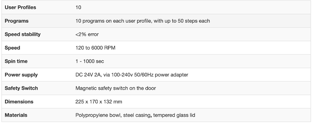Select the <2% error value
The height and width of the screenshot is (123, 312).
tap(87, 34)
